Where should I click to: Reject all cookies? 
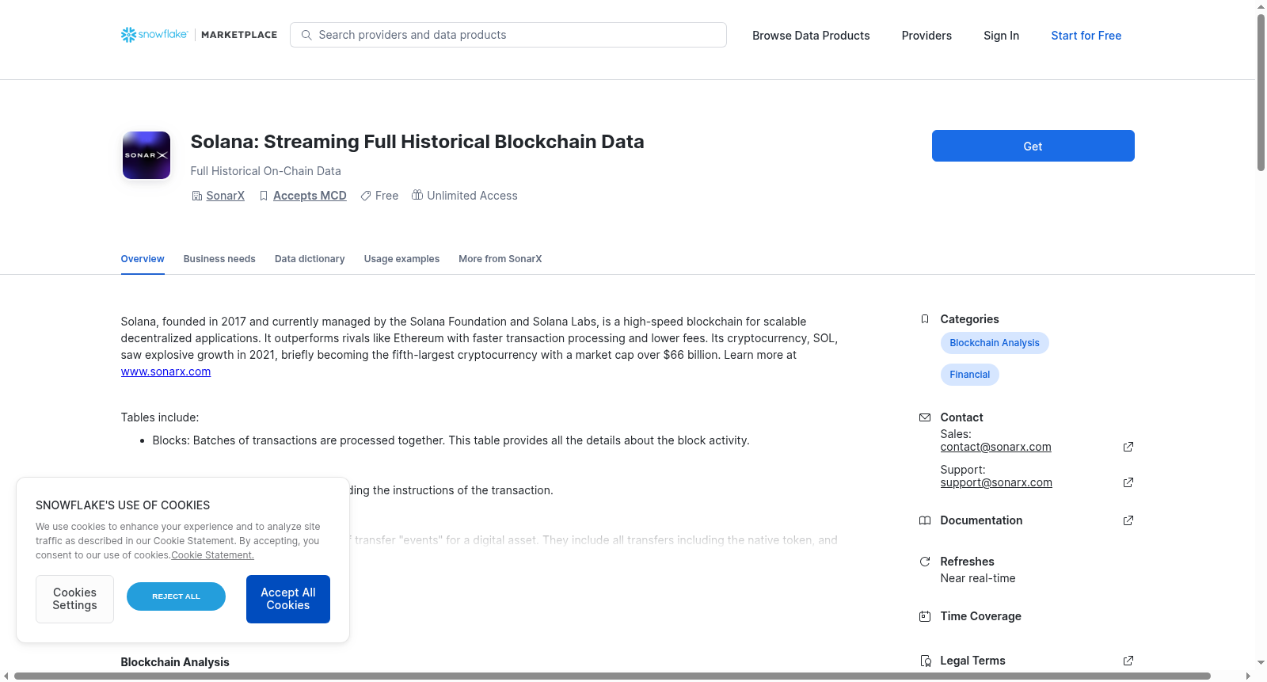point(176,596)
